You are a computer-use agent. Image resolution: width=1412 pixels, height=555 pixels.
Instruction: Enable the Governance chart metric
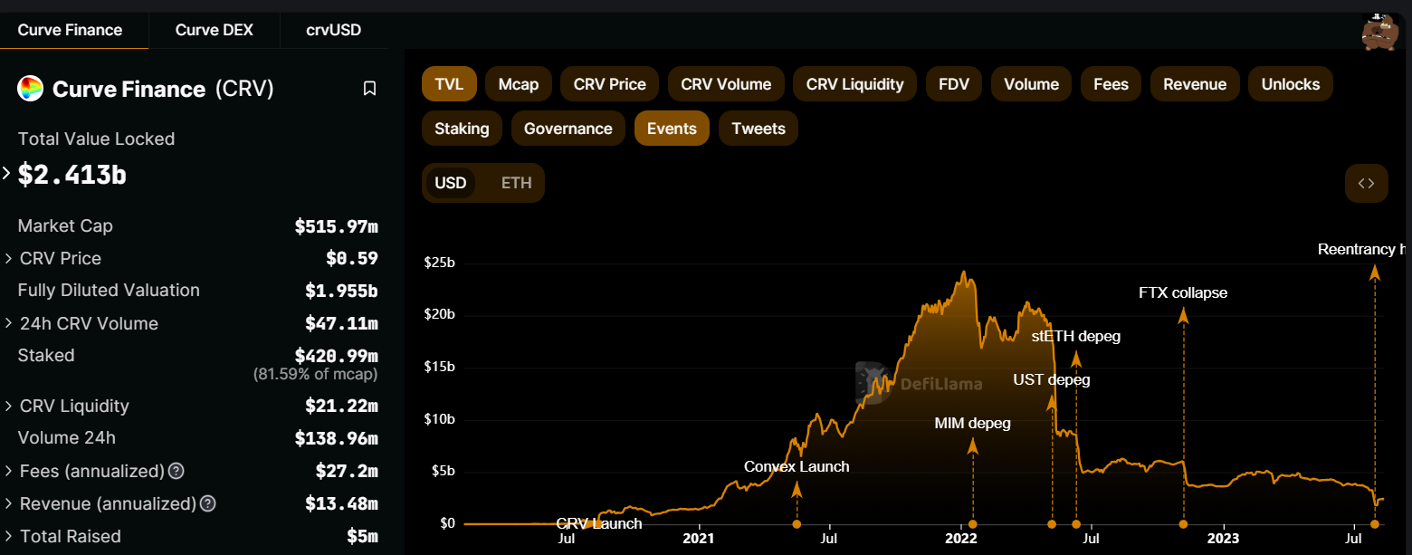coord(568,129)
